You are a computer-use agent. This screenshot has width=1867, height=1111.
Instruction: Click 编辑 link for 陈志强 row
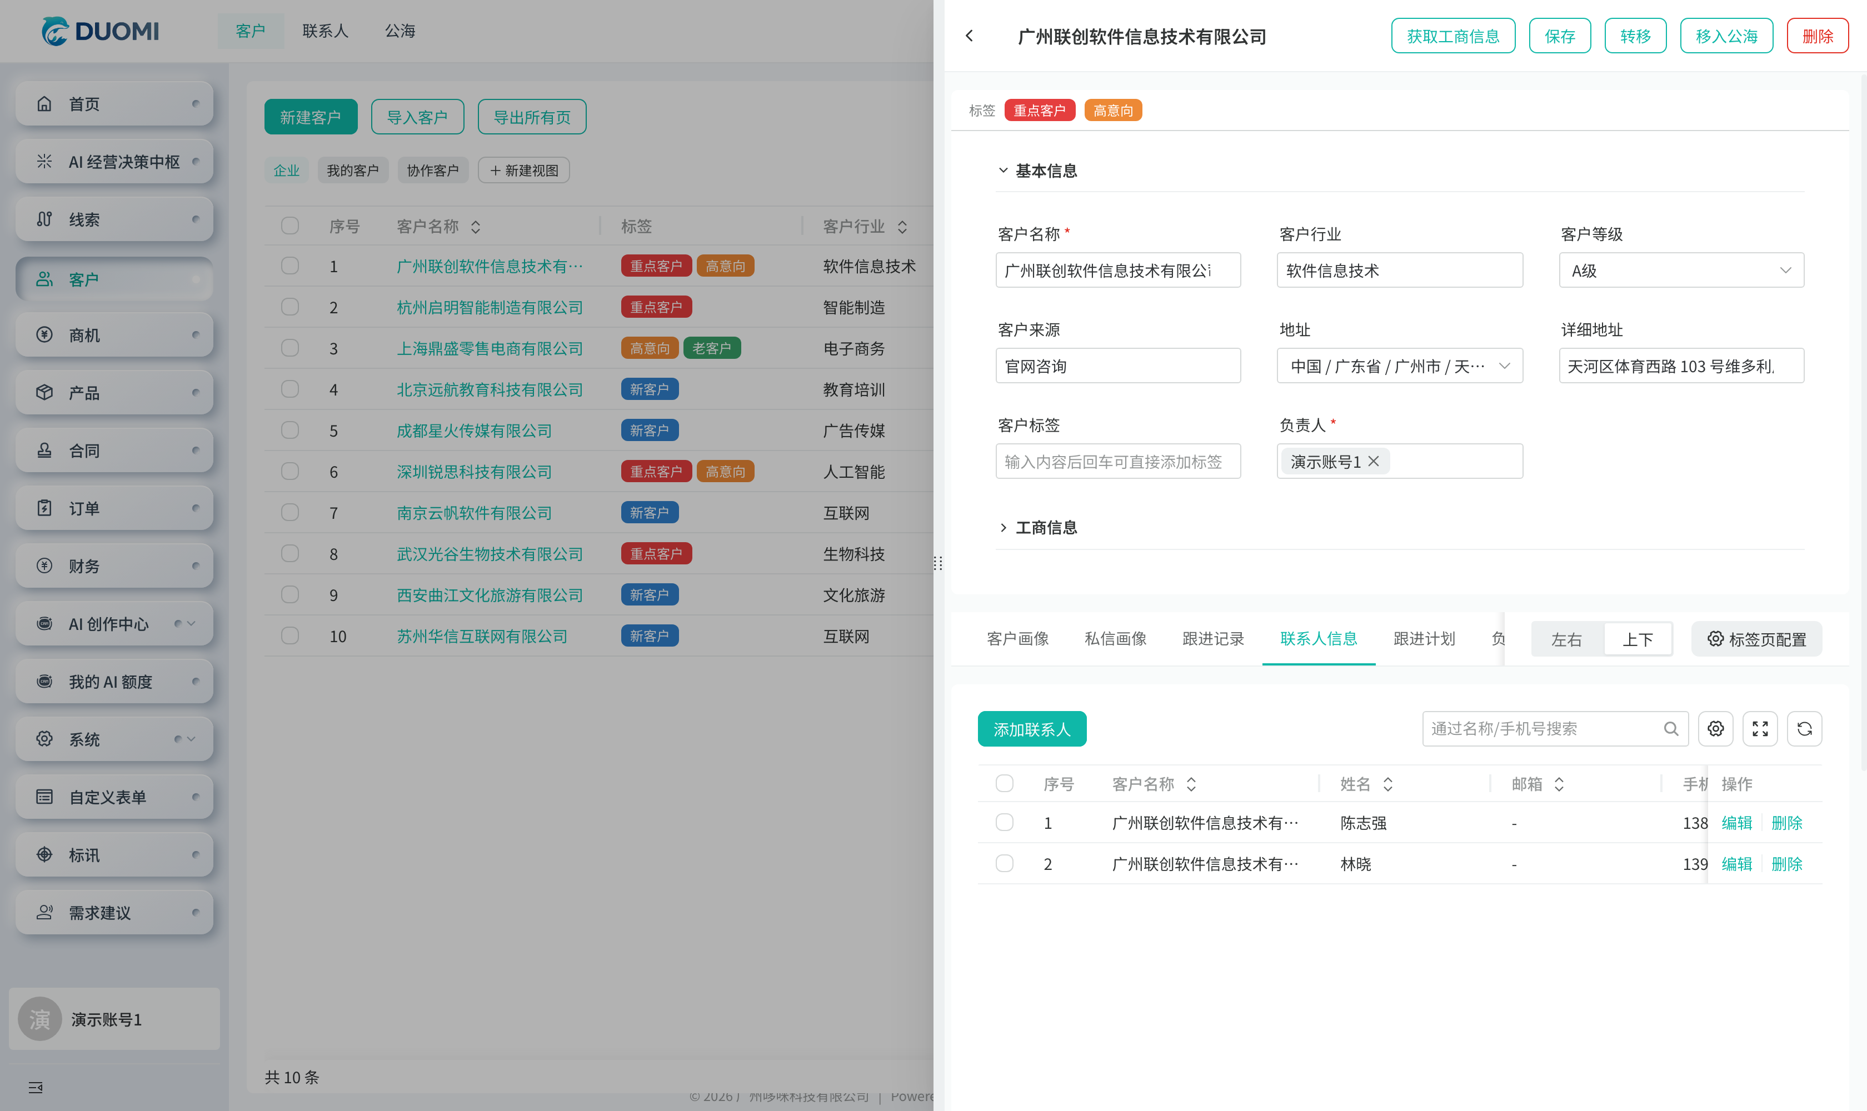pyautogui.click(x=1736, y=823)
